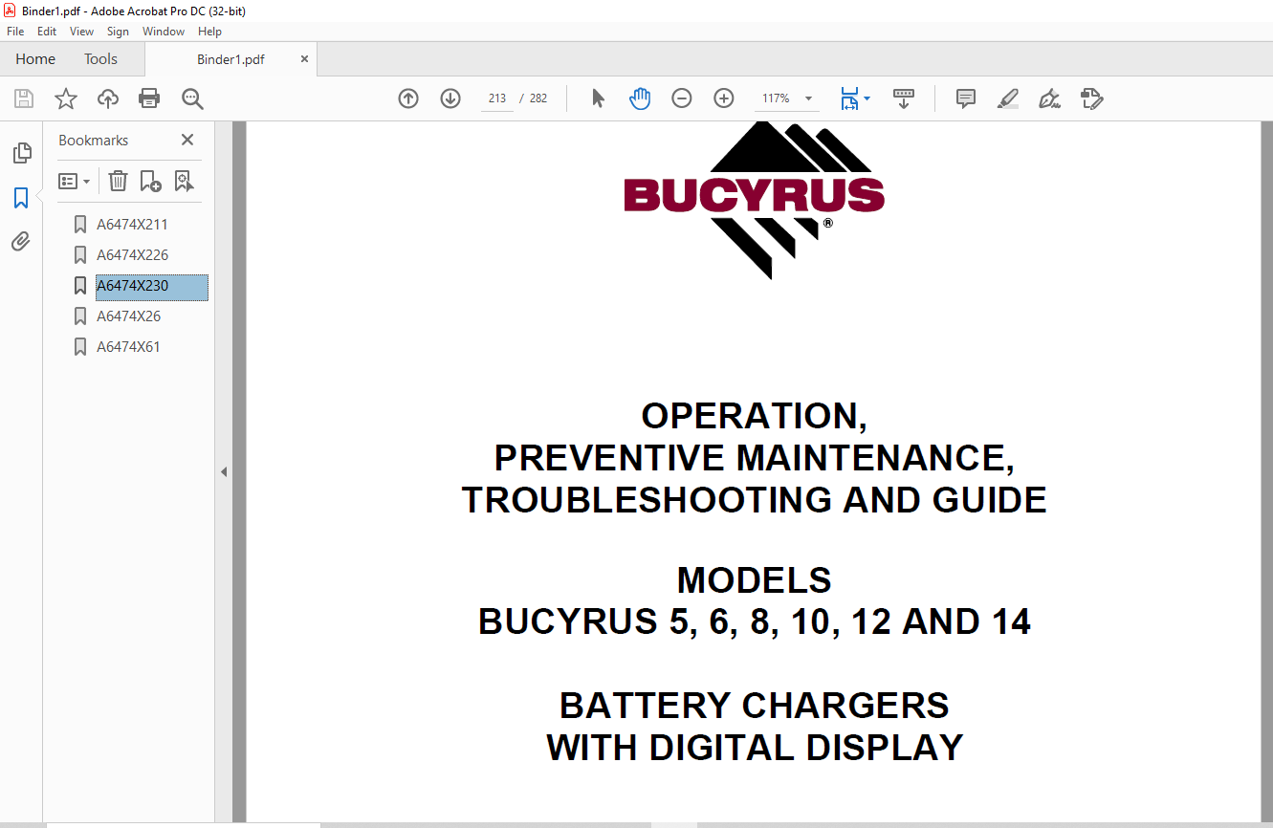Open the View menu
The width and height of the screenshot is (1273, 828).
[82, 32]
